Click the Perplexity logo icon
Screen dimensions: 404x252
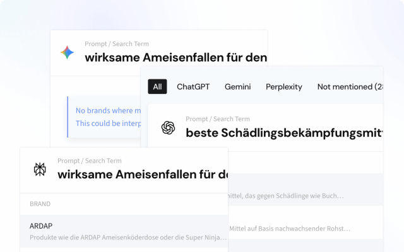pyautogui.click(x=40, y=169)
